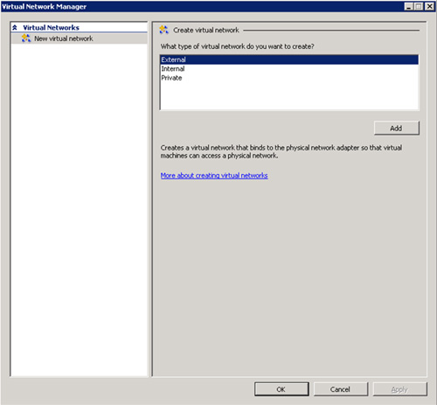Click the Add button
437x405 pixels.
point(397,128)
